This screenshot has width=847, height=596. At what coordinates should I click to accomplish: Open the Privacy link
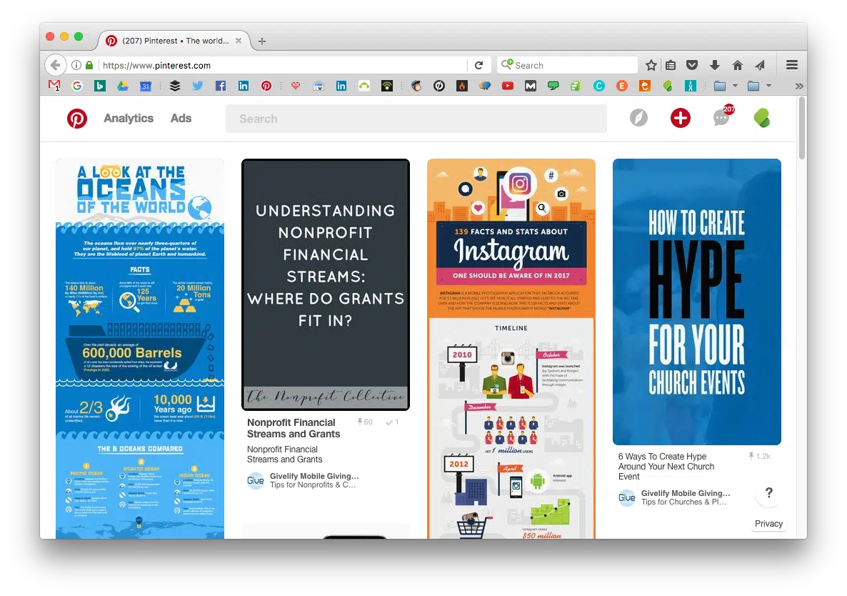point(768,524)
